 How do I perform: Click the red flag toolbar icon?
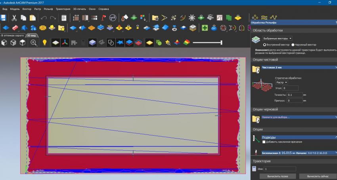pyautogui.click(x=104, y=18)
